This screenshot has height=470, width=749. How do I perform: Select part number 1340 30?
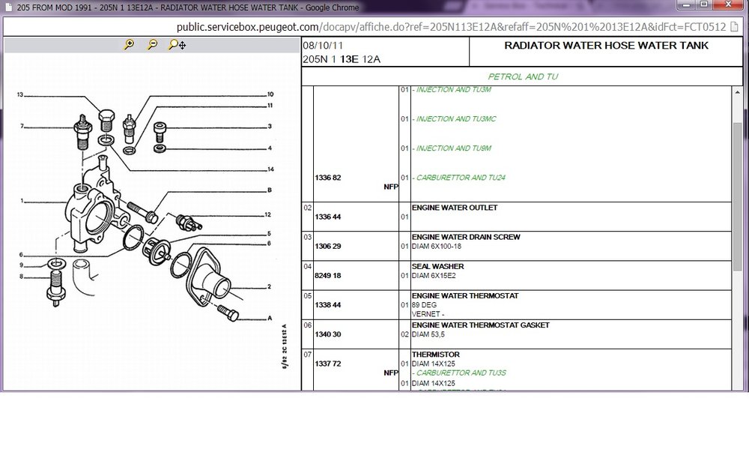pyautogui.click(x=328, y=334)
